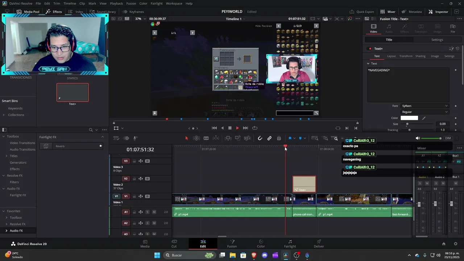Open the Project Manager home icon

pyautogui.click(x=444, y=244)
